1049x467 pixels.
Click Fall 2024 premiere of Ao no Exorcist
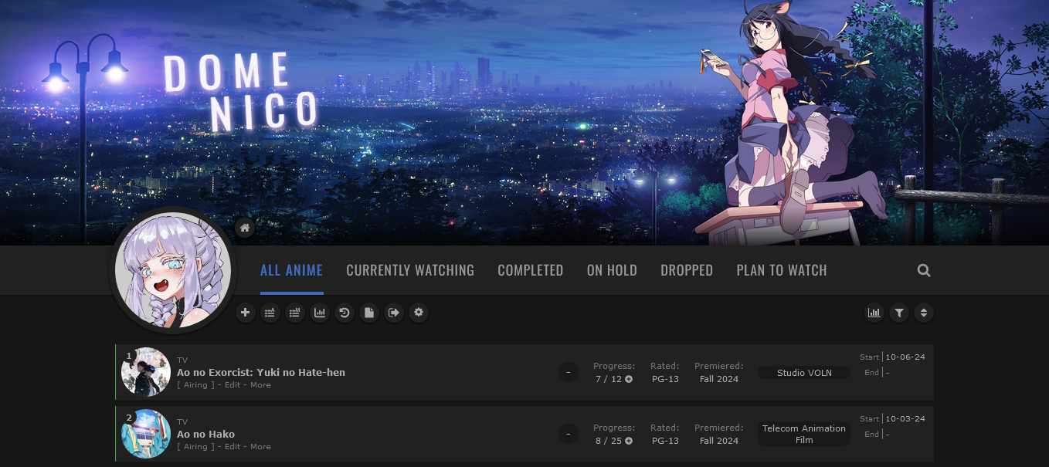(x=719, y=379)
